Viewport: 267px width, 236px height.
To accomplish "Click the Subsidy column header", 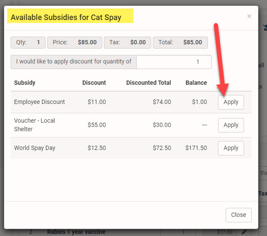I will click(25, 83).
